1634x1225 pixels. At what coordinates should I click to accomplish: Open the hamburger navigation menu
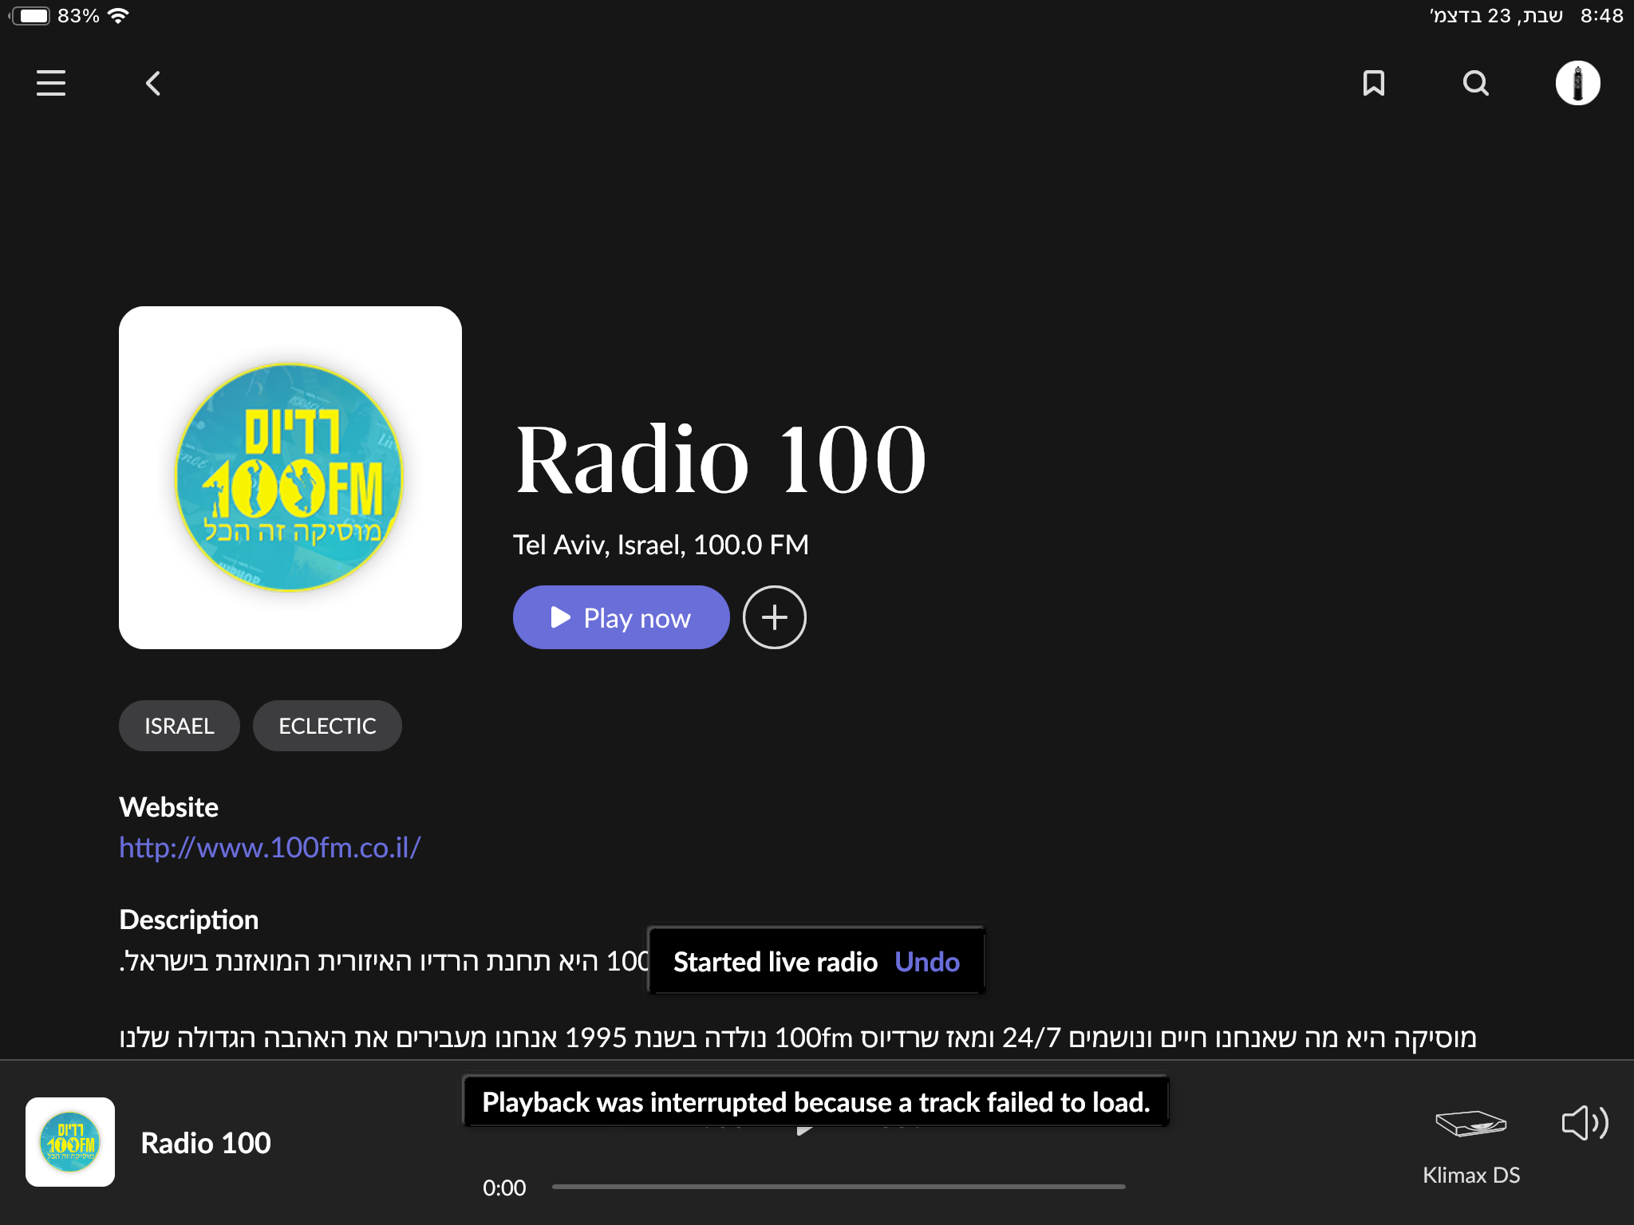[x=50, y=83]
